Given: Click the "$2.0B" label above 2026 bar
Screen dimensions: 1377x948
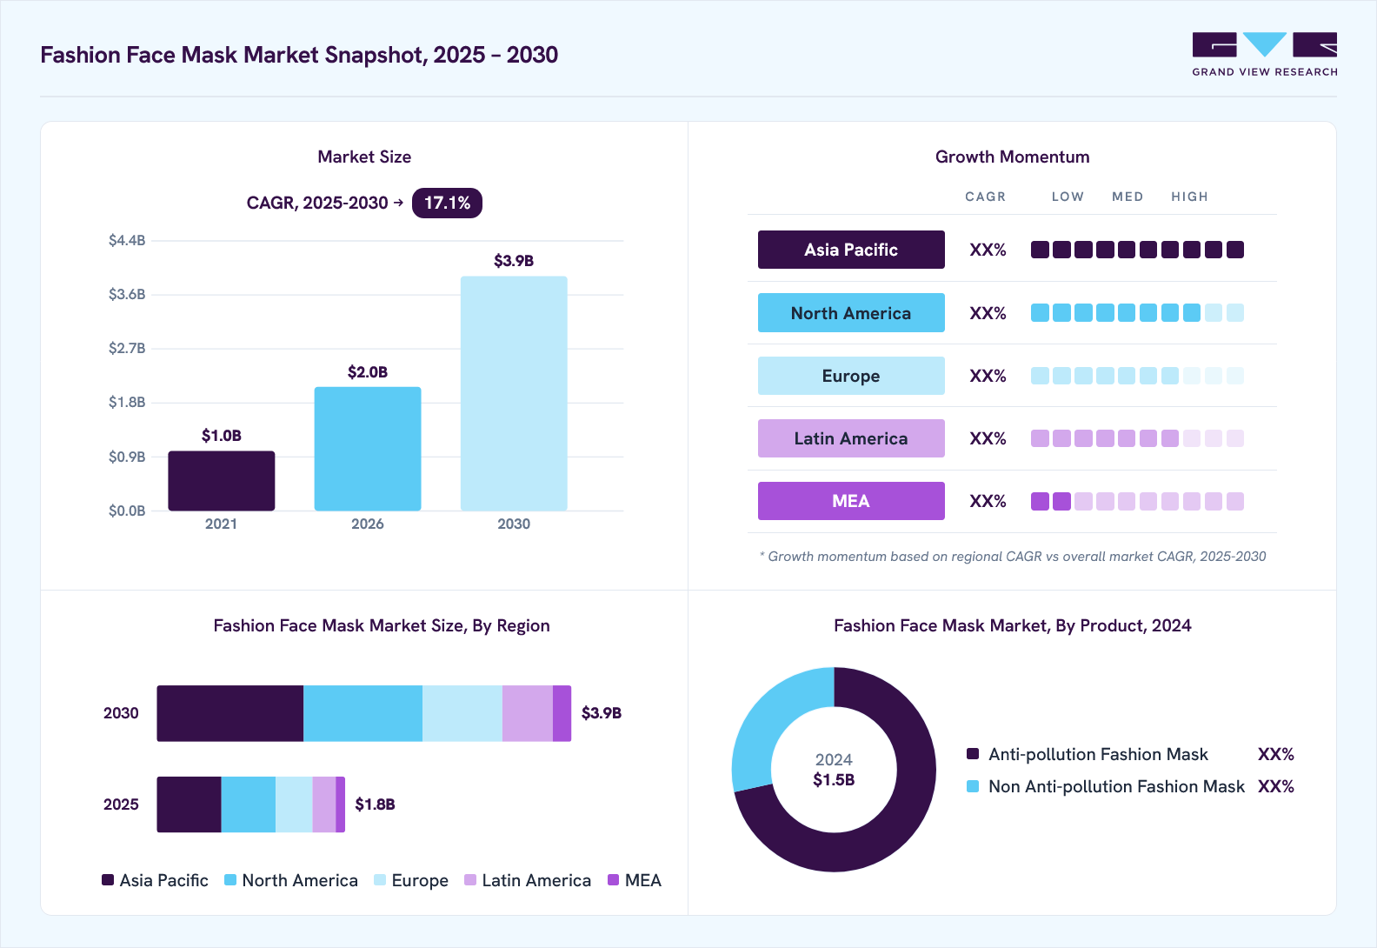Looking at the screenshot, I should (x=368, y=372).
